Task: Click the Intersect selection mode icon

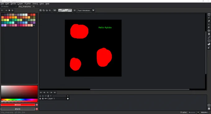Action: point(50,10)
